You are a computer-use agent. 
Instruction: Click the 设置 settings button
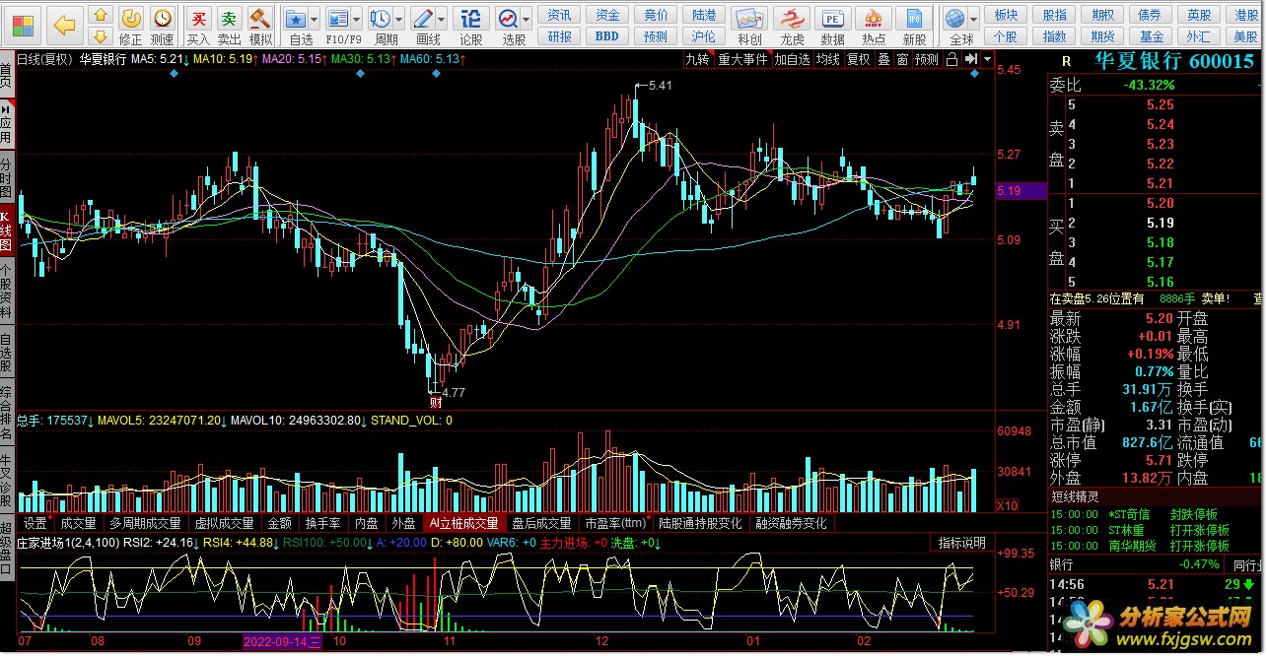tap(36, 523)
